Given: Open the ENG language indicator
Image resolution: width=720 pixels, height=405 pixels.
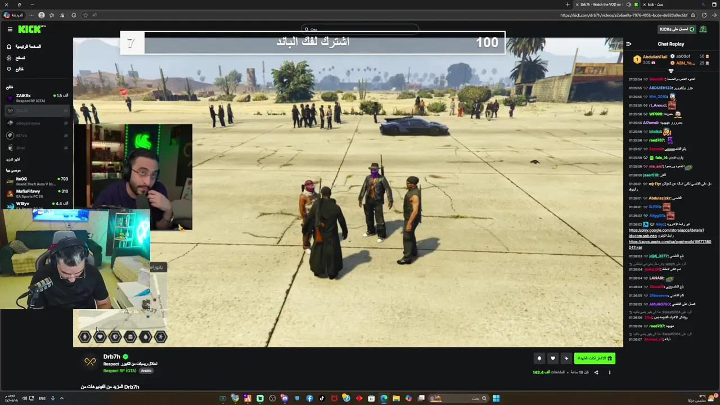Looking at the screenshot, I should [x=42, y=398].
